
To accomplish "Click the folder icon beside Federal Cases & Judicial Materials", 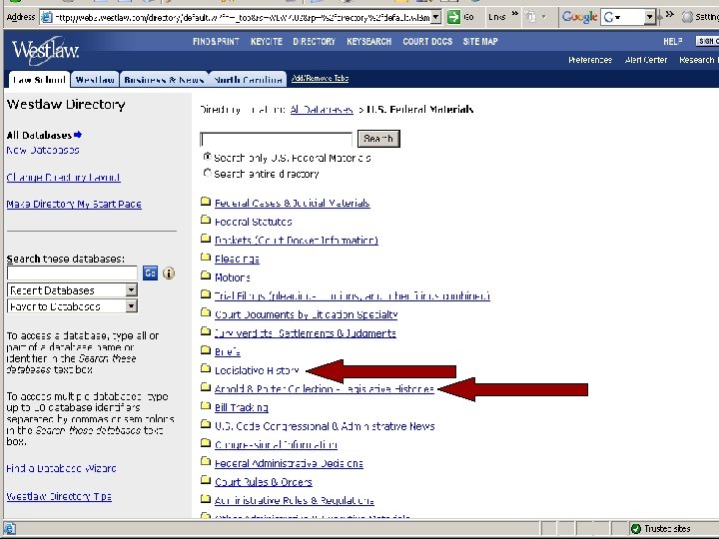I will pyautogui.click(x=206, y=202).
